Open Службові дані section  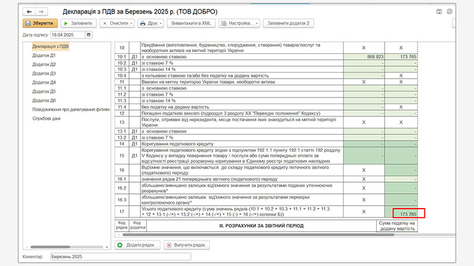[x=46, y=119]
